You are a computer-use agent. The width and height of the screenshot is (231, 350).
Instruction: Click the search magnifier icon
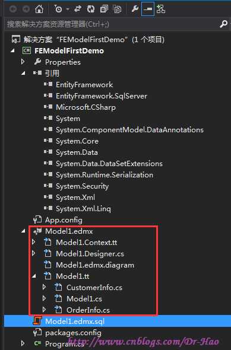[223, 24]
